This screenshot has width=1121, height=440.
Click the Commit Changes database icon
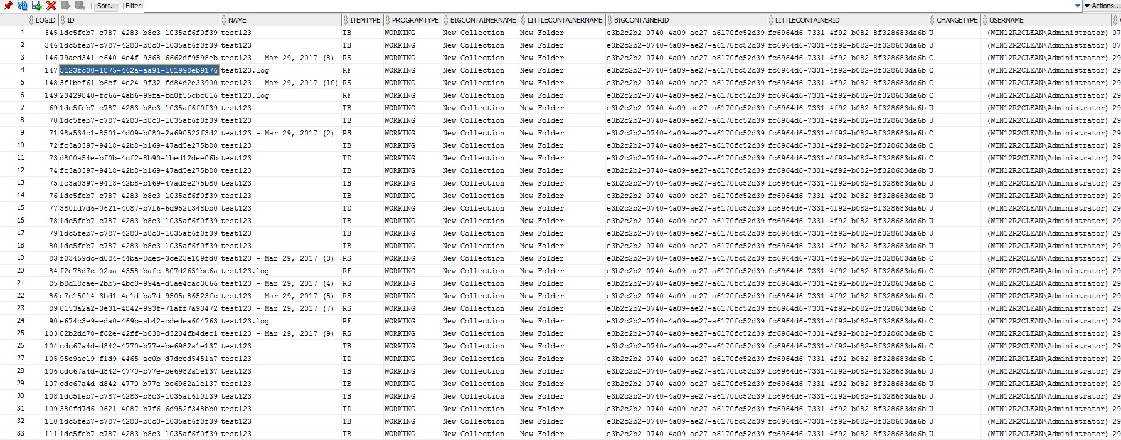(x=65, y=6)
